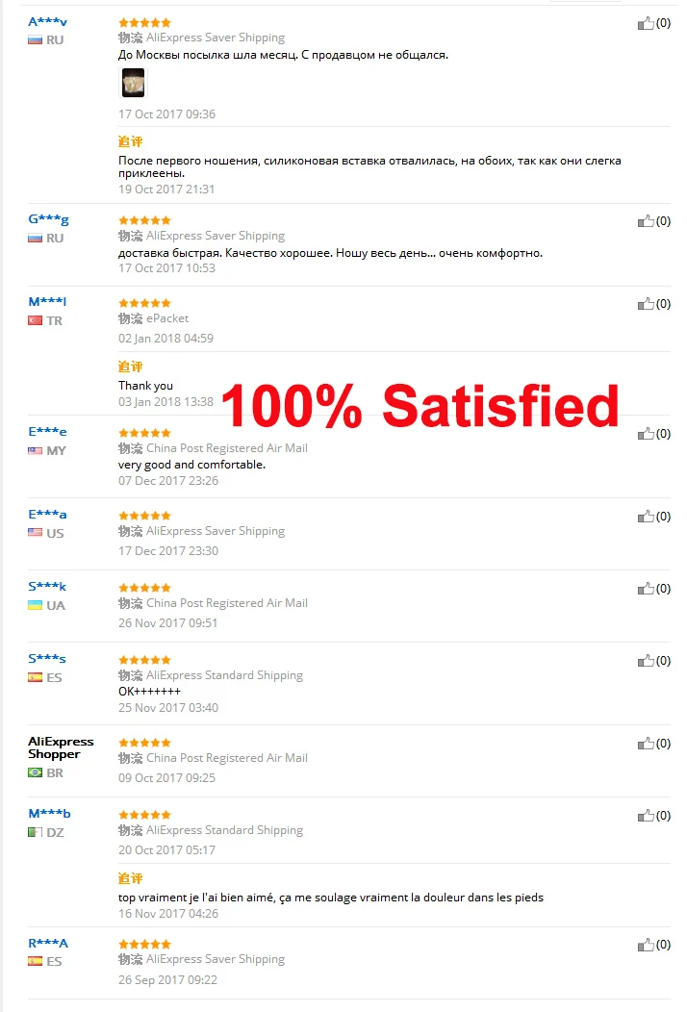Viewport: 687px width, 1012px height.
Task: Click thumbs-up on E***a's US review
Action: (646, 517)
